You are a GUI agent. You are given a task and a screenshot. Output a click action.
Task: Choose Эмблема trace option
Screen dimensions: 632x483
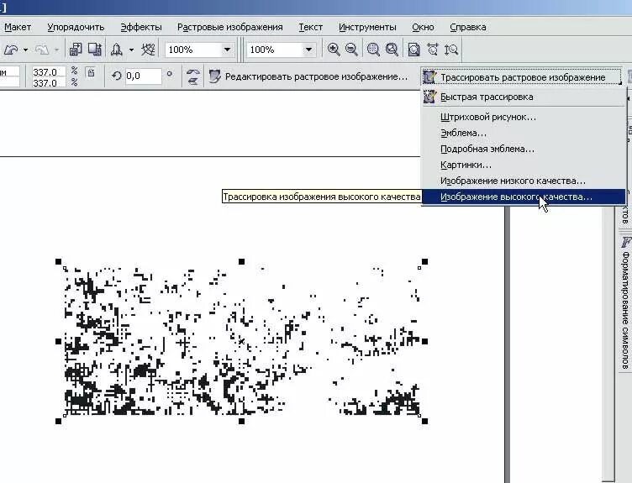[524, 133]
